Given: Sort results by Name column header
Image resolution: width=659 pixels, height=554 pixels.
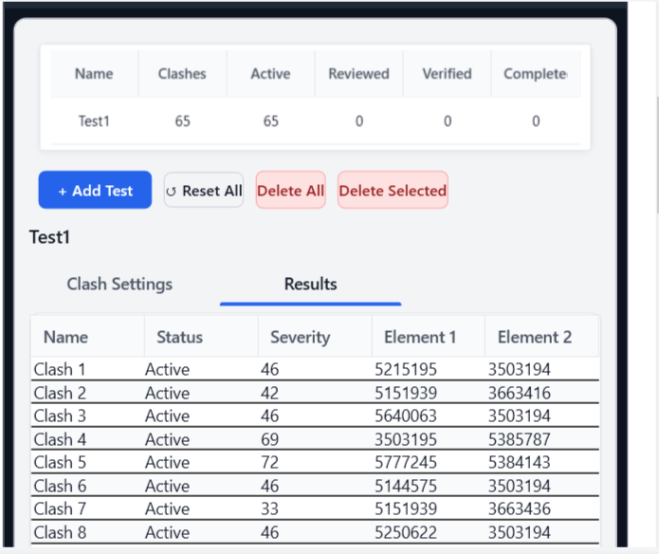Looking at the screenshot, I should tap(88, 337).
